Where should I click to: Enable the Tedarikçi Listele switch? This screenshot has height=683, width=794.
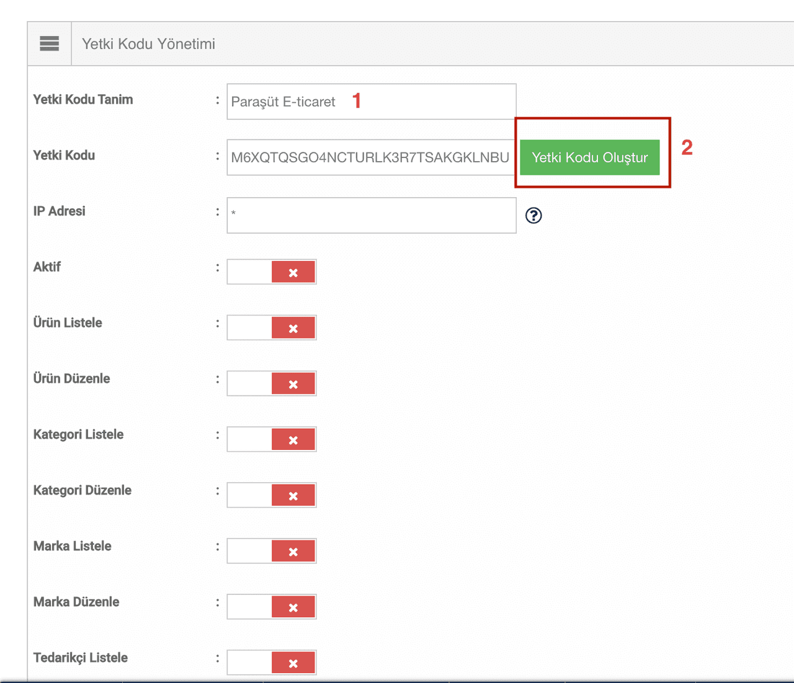pos(272,663)
